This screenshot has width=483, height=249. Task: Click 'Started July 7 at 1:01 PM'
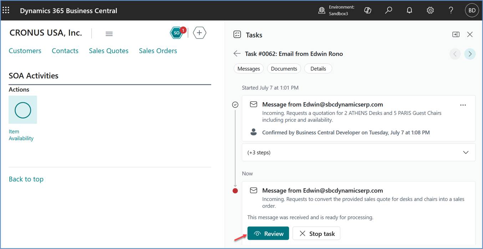(270, 88)
